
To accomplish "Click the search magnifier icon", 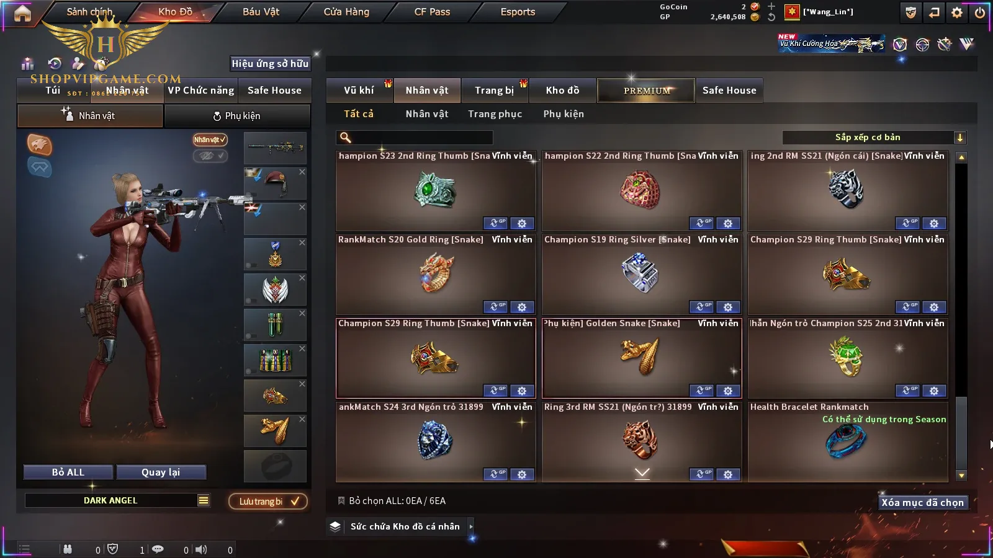I will click(346, 138).
